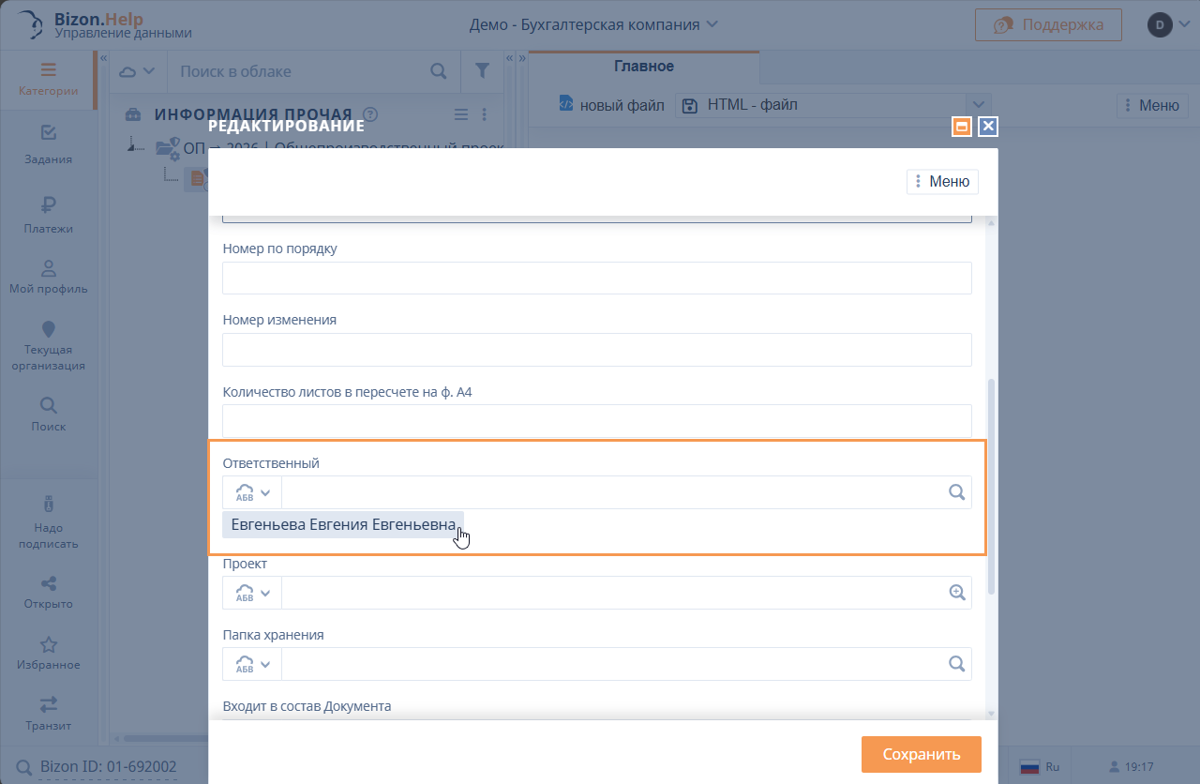Open the Избранное star icon
1200x784 pixels.
[x=49, y=653]
